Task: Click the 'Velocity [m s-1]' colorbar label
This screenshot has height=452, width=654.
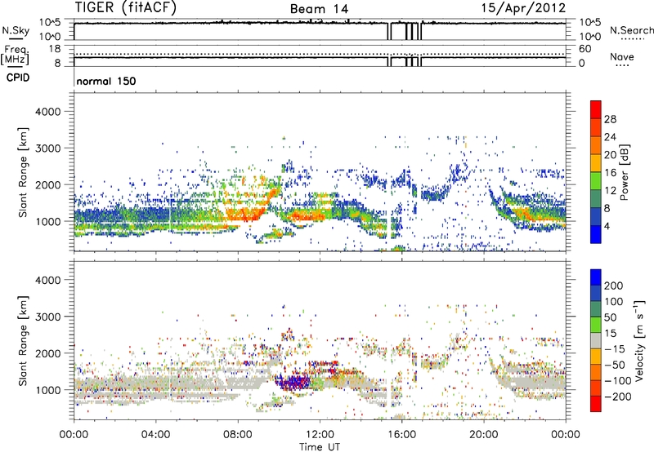Action: pos(639,340)
